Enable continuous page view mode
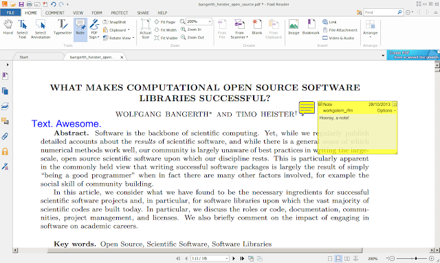This screenshot has height=263, width=440. pos(338,258)
